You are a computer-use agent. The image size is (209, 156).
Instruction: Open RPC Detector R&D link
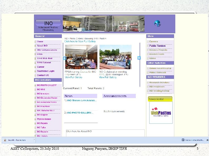[x=46, y=110]
